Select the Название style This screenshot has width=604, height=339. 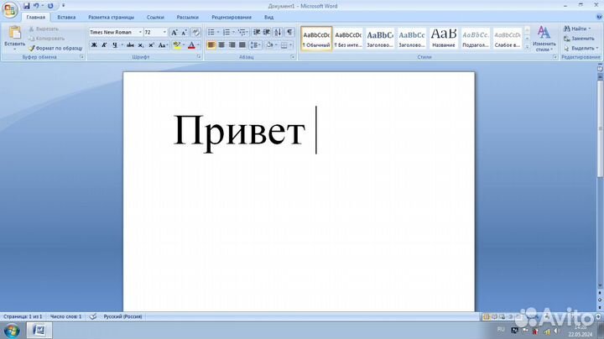(x=444, y=38)
